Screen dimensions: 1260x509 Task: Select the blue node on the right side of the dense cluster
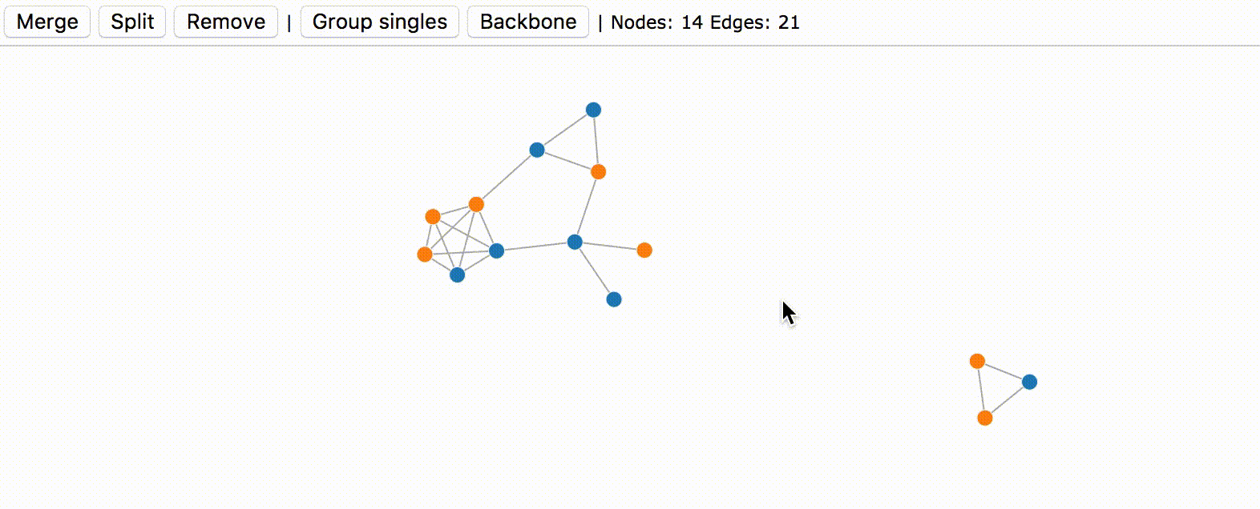click(496, 250)
